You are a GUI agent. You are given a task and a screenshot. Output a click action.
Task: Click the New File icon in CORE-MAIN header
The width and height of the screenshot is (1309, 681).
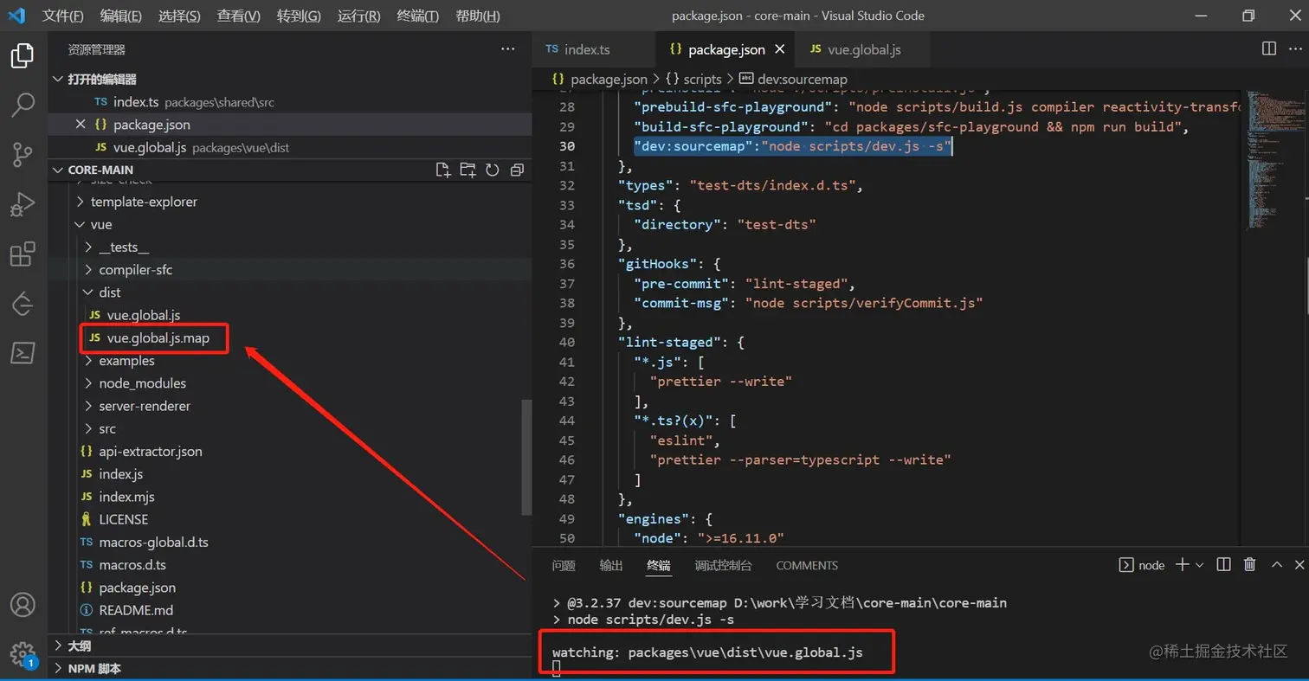click(442, 170)
